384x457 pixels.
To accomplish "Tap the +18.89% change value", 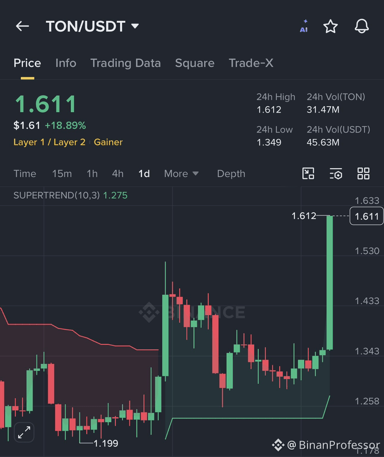I will [x=65, y=126].
